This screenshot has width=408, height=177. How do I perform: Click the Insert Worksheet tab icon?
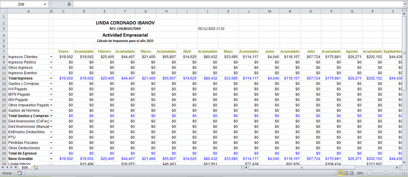tap(35, 168)
